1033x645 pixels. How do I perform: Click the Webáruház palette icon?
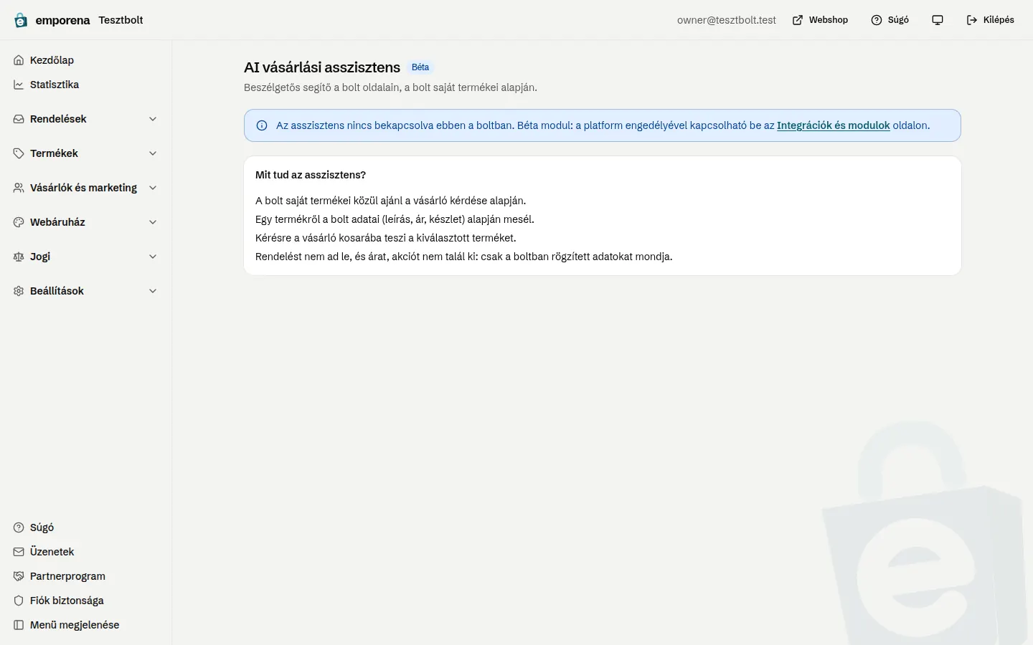pos(19,222)
